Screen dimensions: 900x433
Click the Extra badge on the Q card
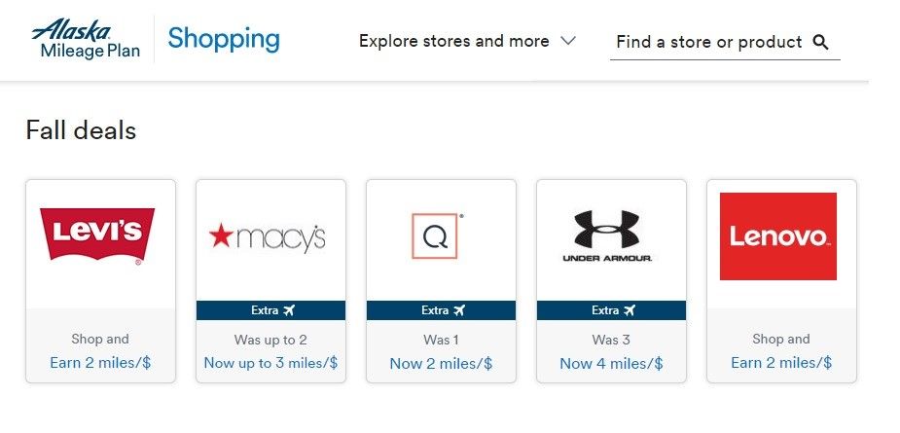coord(441,310)
